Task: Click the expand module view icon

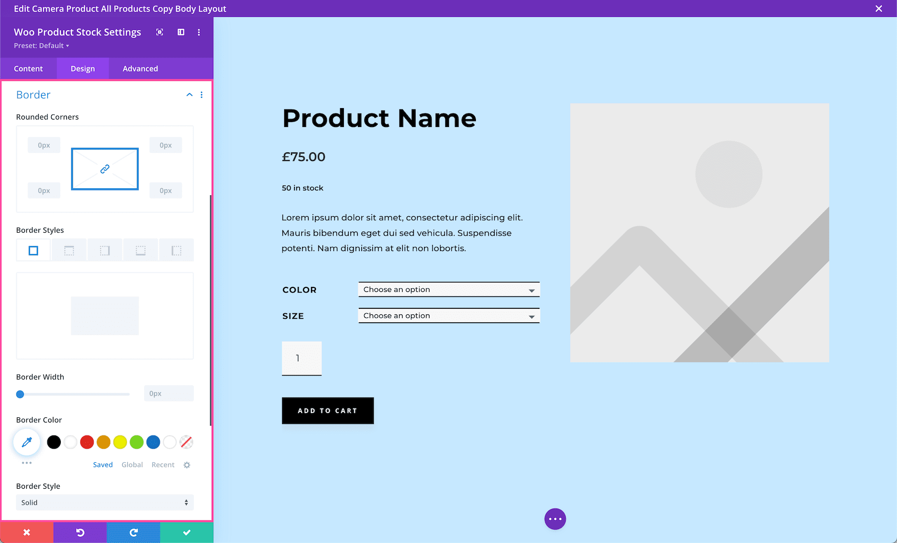Action: tap(159, 32)
